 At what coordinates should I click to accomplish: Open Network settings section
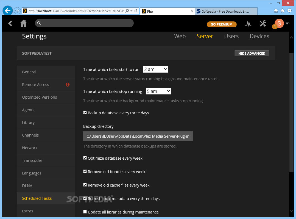tap(46, 148)
